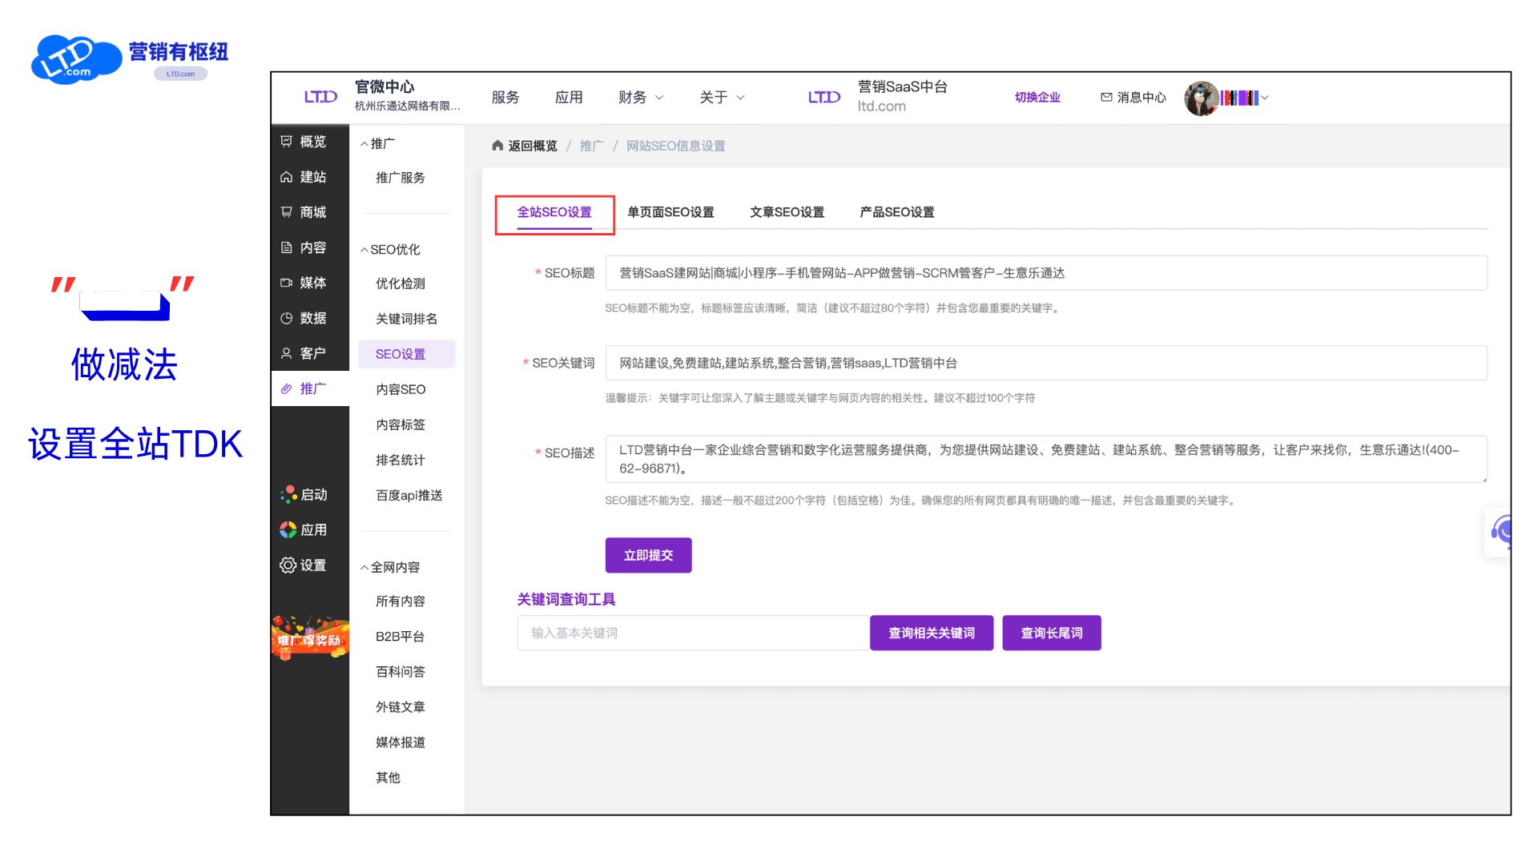Select the 数据 data icon

(x=304, y=318)
